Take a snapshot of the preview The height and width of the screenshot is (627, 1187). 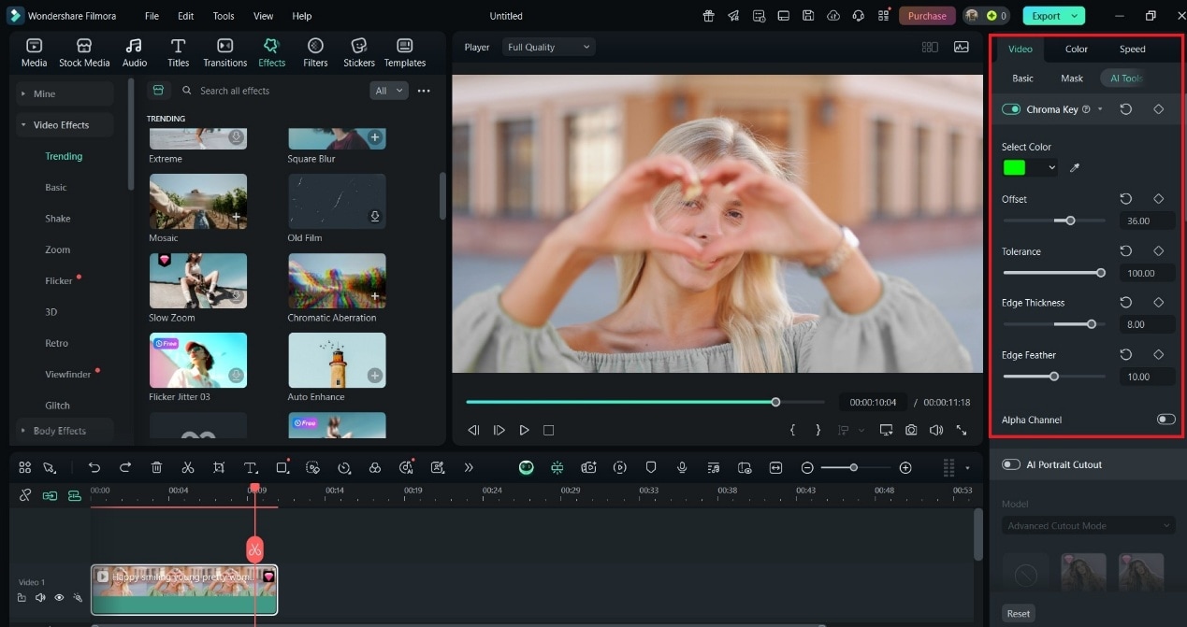coord(911,430)
